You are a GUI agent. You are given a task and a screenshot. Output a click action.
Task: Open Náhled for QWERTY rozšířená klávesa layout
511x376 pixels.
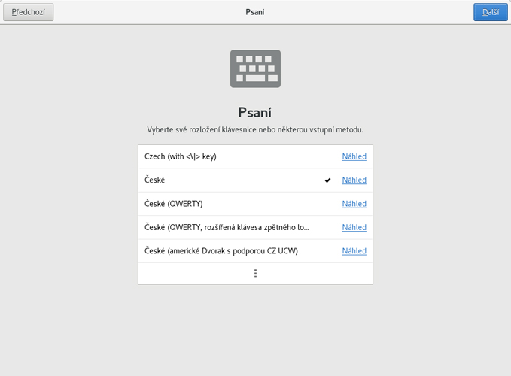click(x=354, y=227)
